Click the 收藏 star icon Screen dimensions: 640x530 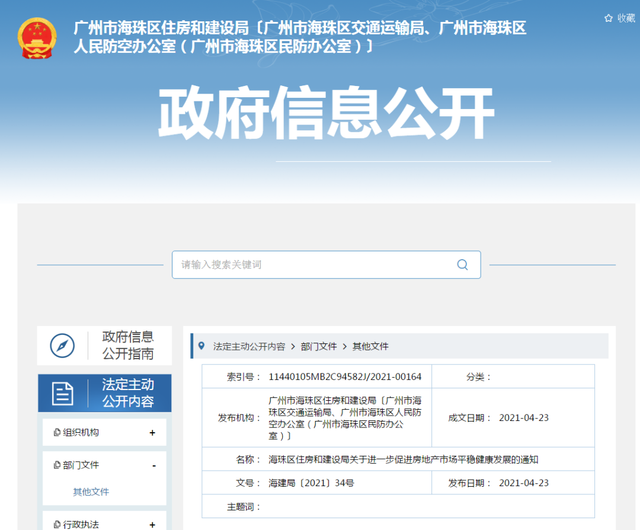(609, 18)
